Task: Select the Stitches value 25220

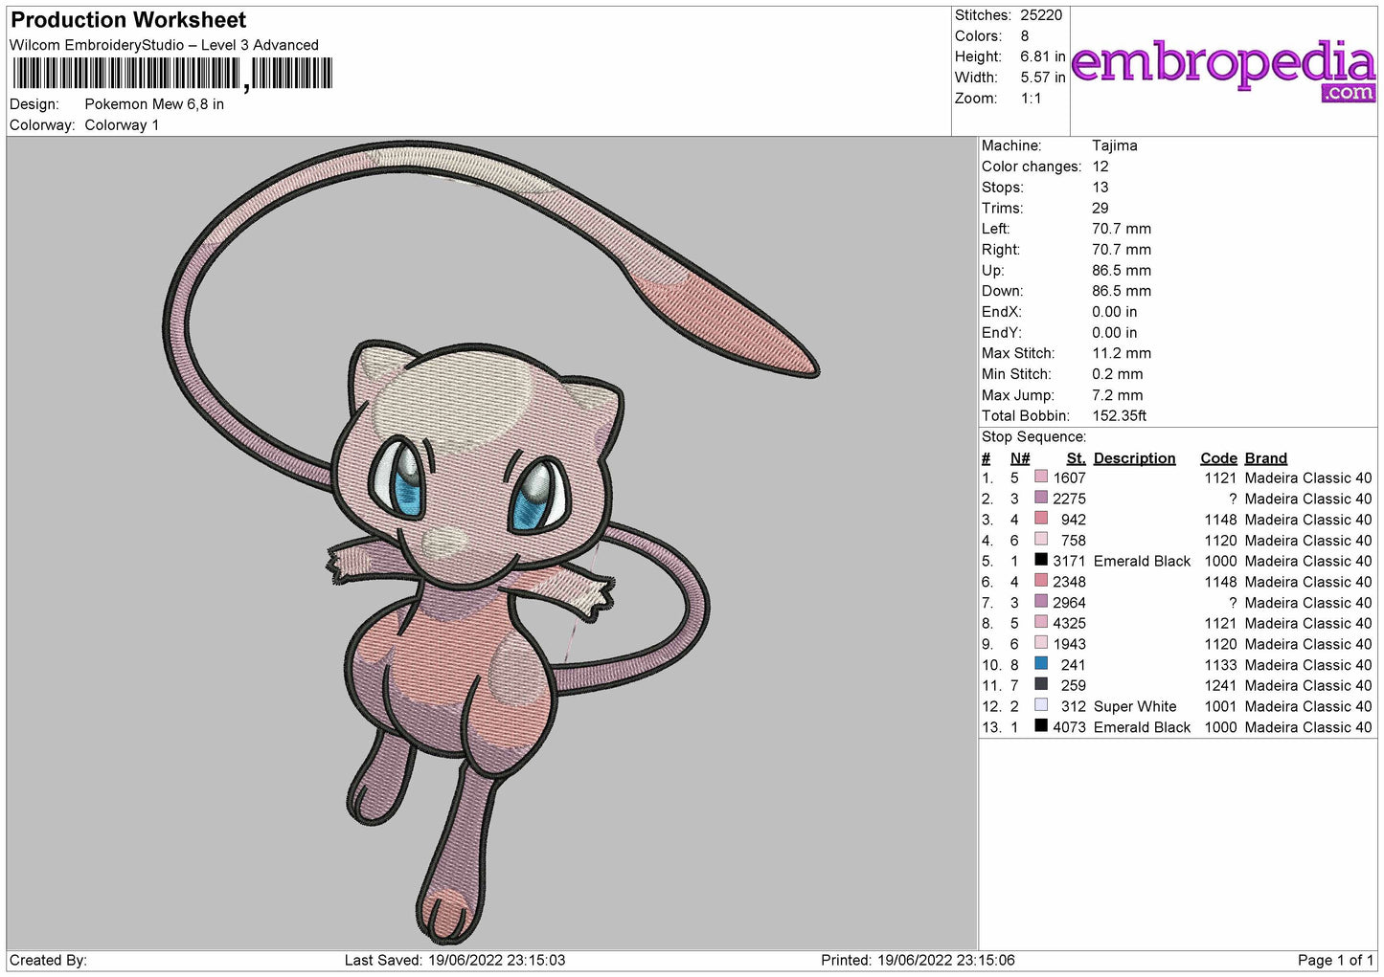Action: [1041, 15]
